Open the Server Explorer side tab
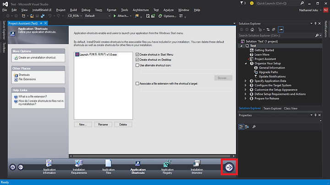This screenshot has width=330, height=185. [x=4, y=30]
